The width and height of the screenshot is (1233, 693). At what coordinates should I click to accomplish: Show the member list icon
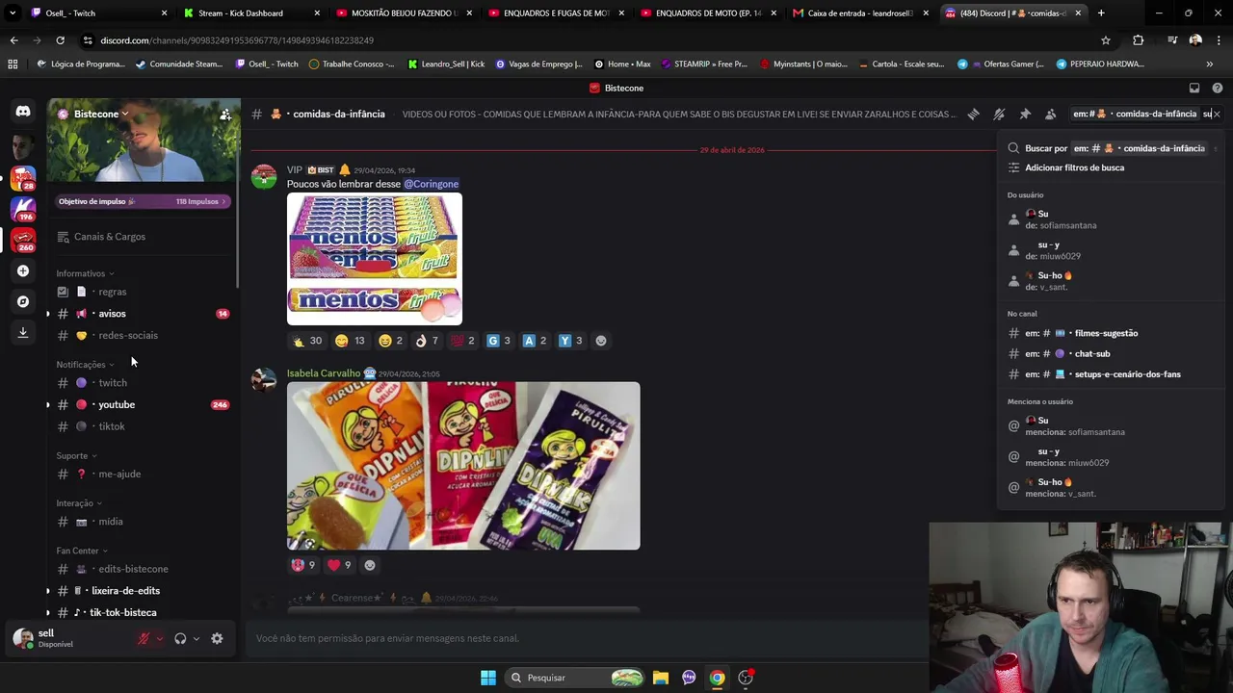coord(1050,114)
